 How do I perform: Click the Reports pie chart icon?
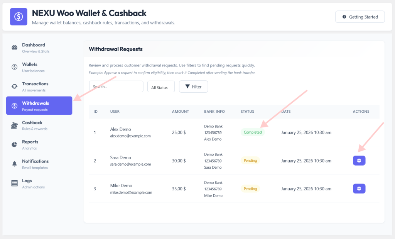coord(14,144)
